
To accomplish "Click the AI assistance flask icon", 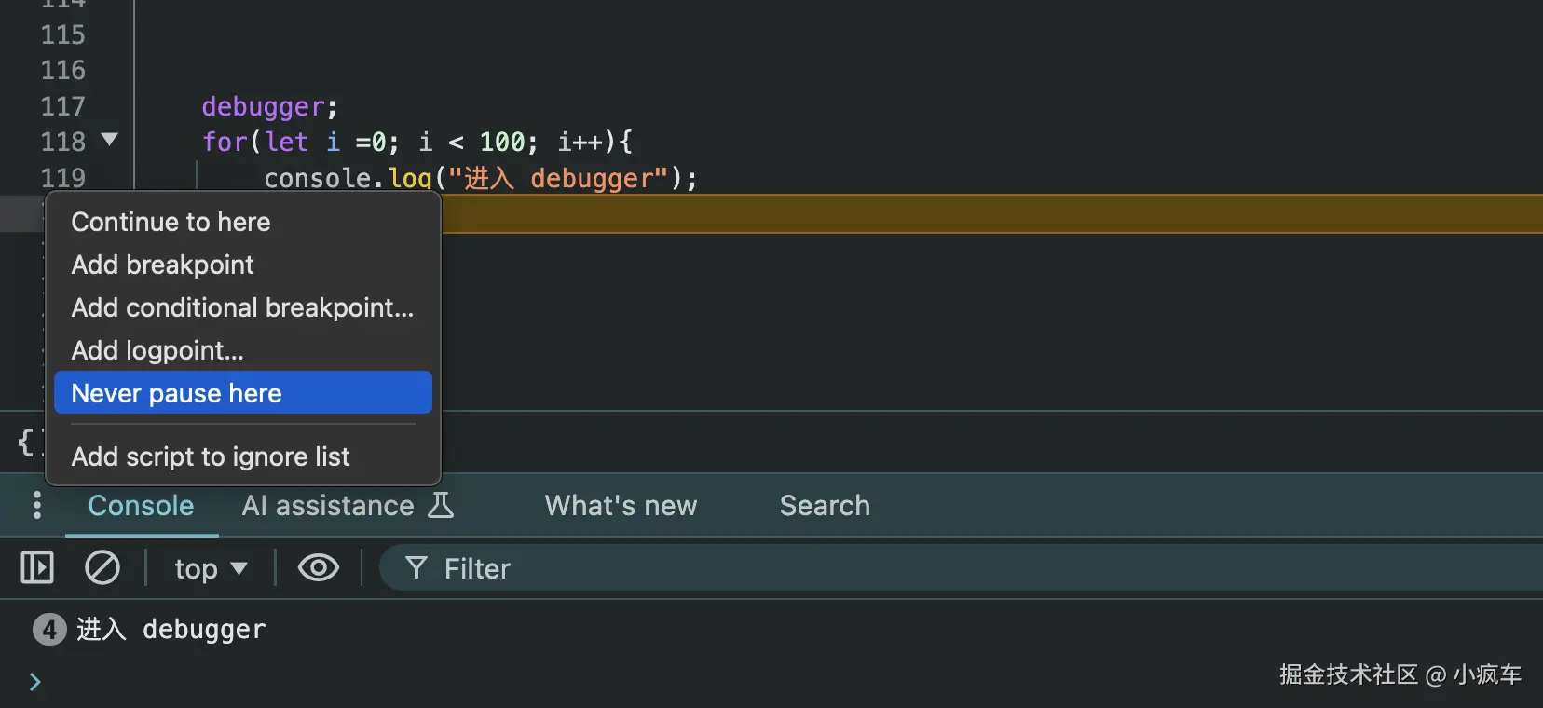I will 440,505.
